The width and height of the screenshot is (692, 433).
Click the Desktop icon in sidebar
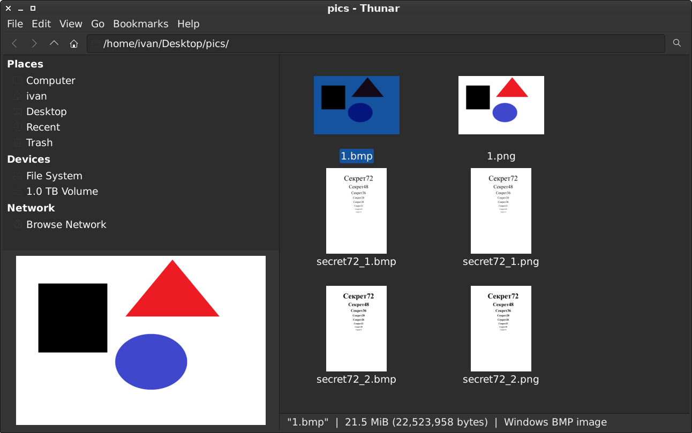(18, 112)
